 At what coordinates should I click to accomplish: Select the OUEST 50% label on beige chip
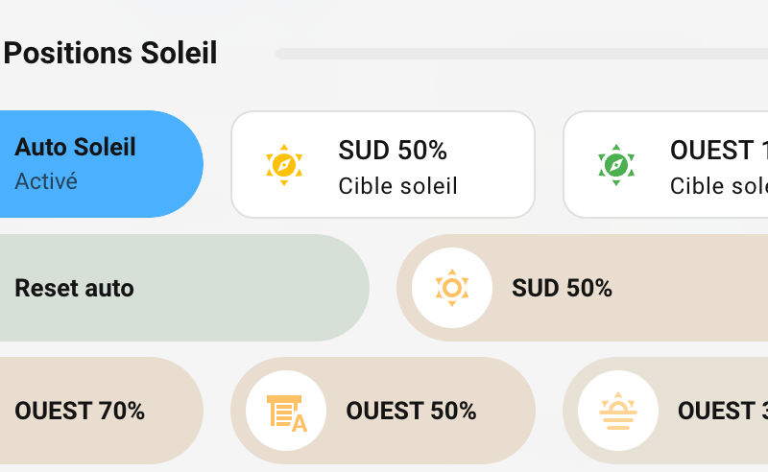[x=411, y=411]
